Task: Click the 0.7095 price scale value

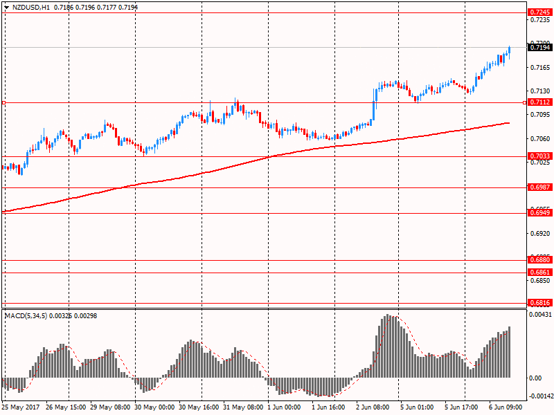Action: [x=540, y=115]
